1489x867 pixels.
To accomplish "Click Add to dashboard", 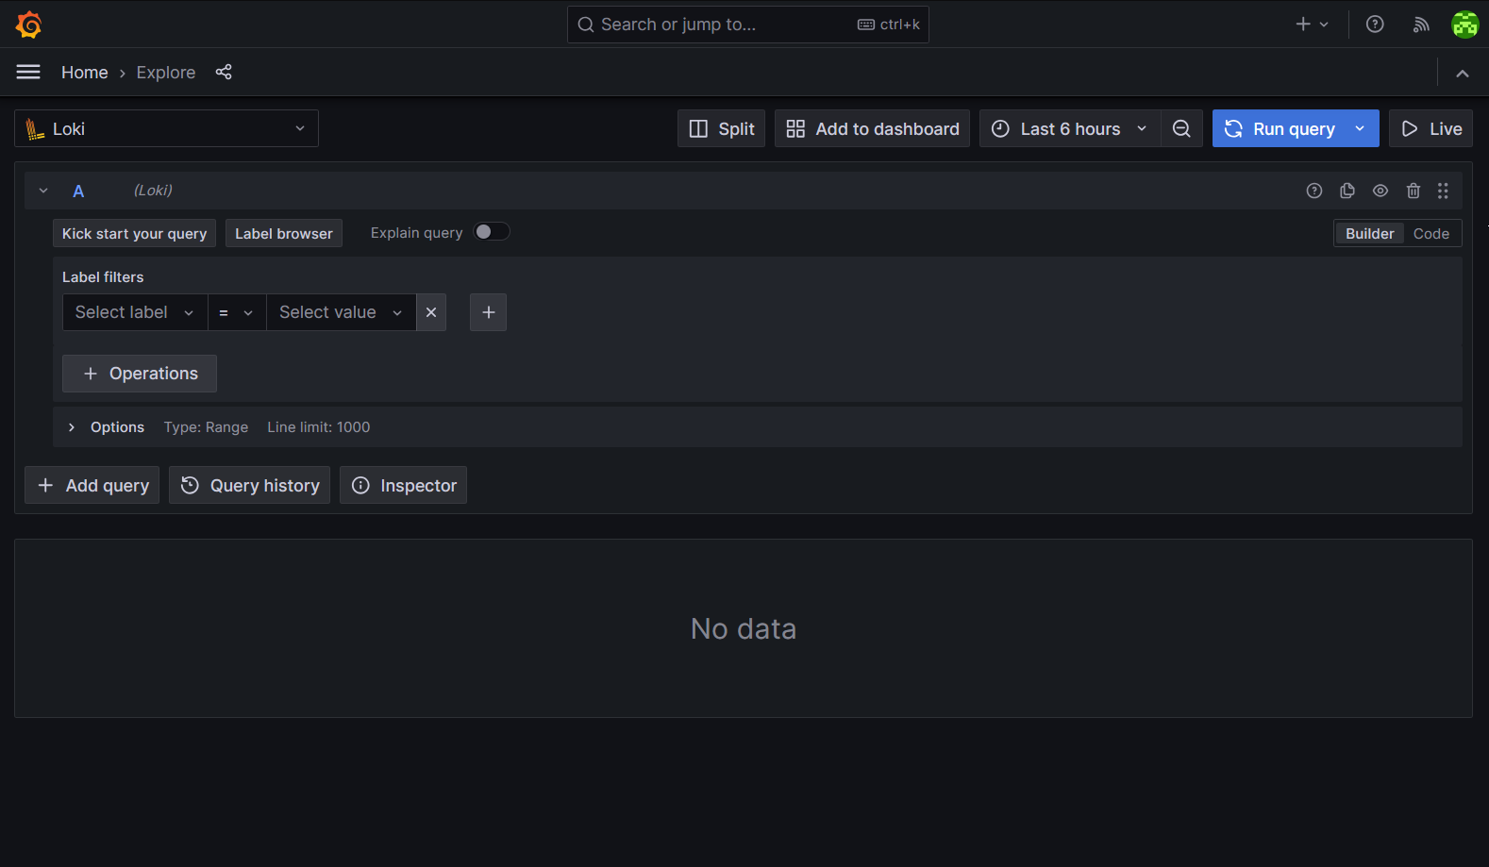I will [x=872, y=128].
